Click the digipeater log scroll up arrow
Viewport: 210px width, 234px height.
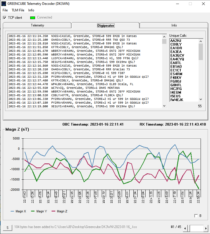(164, 37)
